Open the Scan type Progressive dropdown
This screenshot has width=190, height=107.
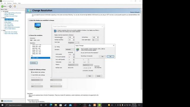click(x=74, y=43)
